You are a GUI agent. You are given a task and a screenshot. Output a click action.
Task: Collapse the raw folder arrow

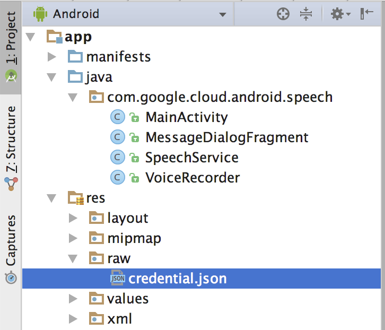click(x=73, y=258)
